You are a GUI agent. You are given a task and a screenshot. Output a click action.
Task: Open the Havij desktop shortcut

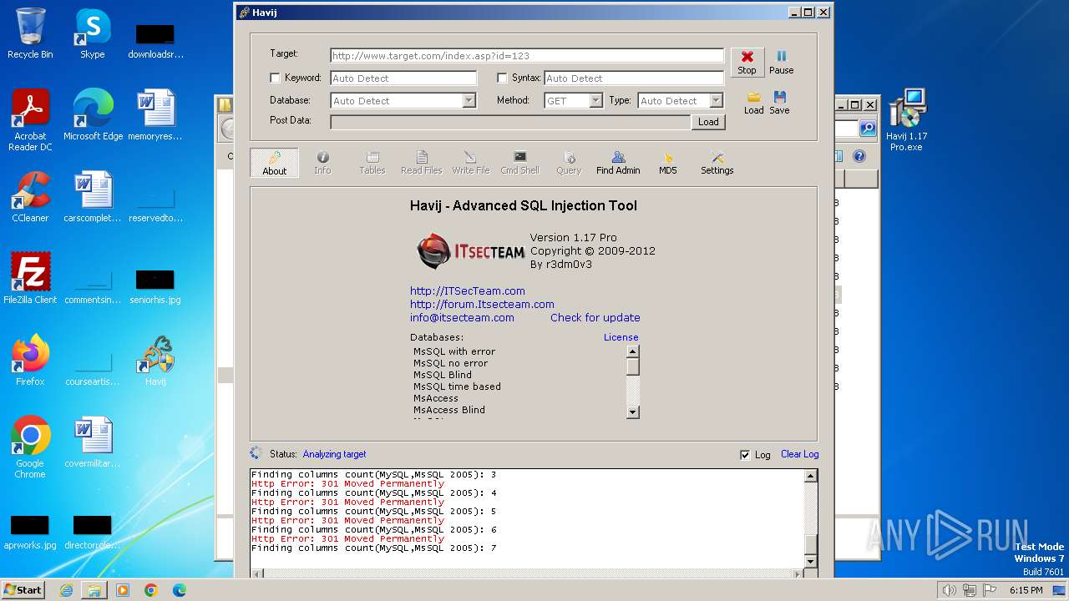(x=155, y=361)
